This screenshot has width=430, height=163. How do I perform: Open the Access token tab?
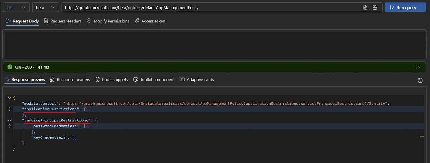tap(150, 21)
